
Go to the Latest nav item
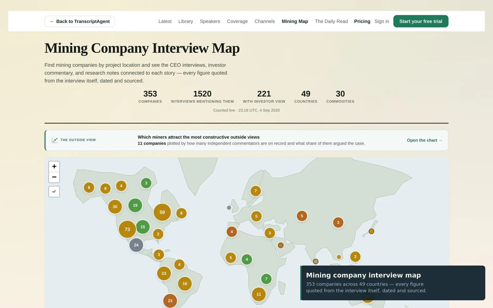(165, 21)
